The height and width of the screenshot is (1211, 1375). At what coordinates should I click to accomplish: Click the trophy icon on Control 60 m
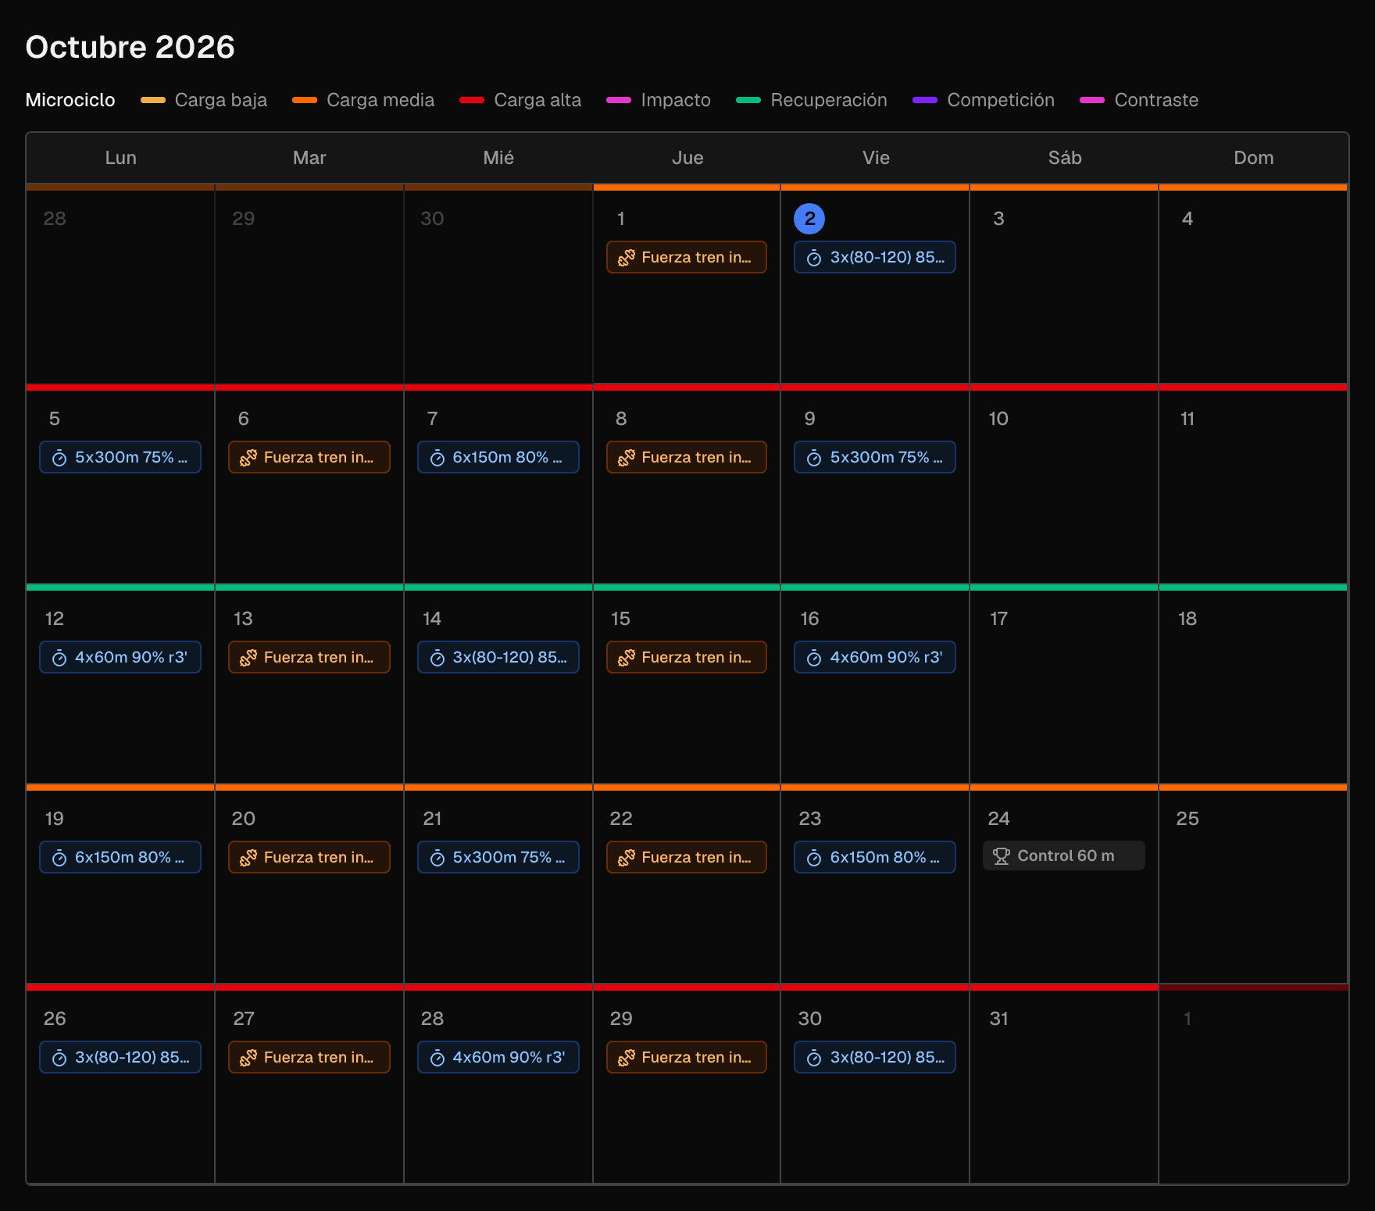[1002, 856]
